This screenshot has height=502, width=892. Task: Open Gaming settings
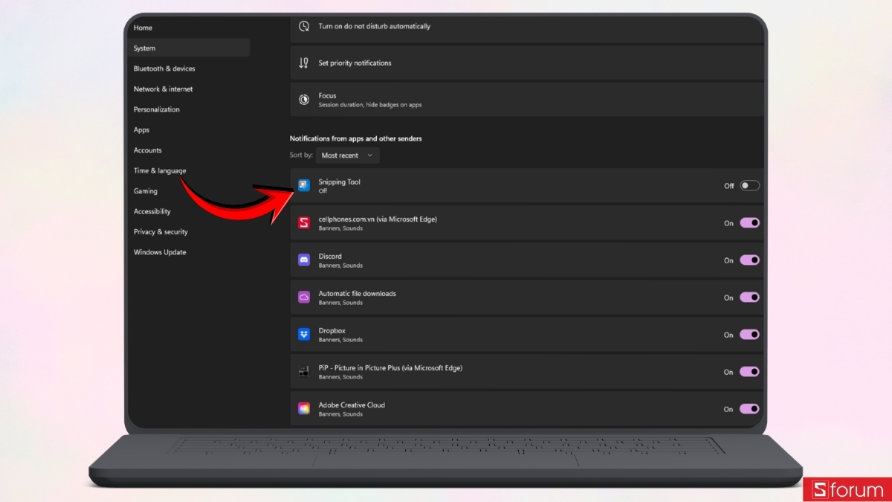(x=146, y=191)
